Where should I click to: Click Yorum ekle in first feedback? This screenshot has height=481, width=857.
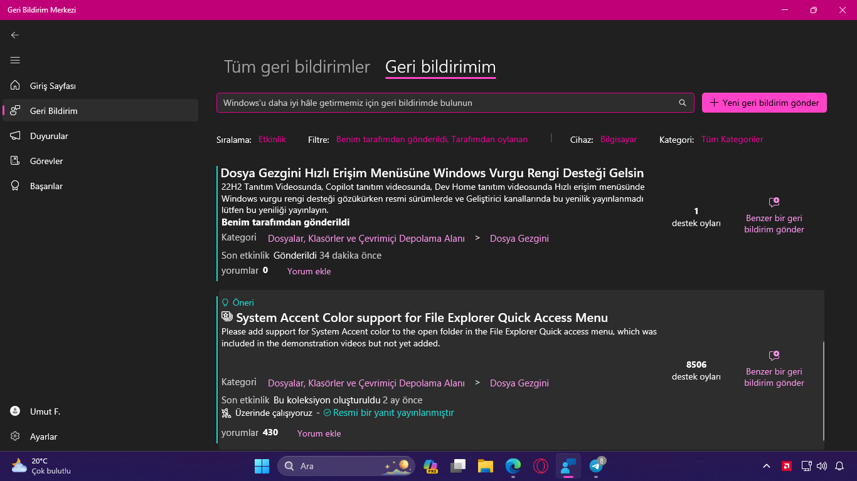coord(309,271)
